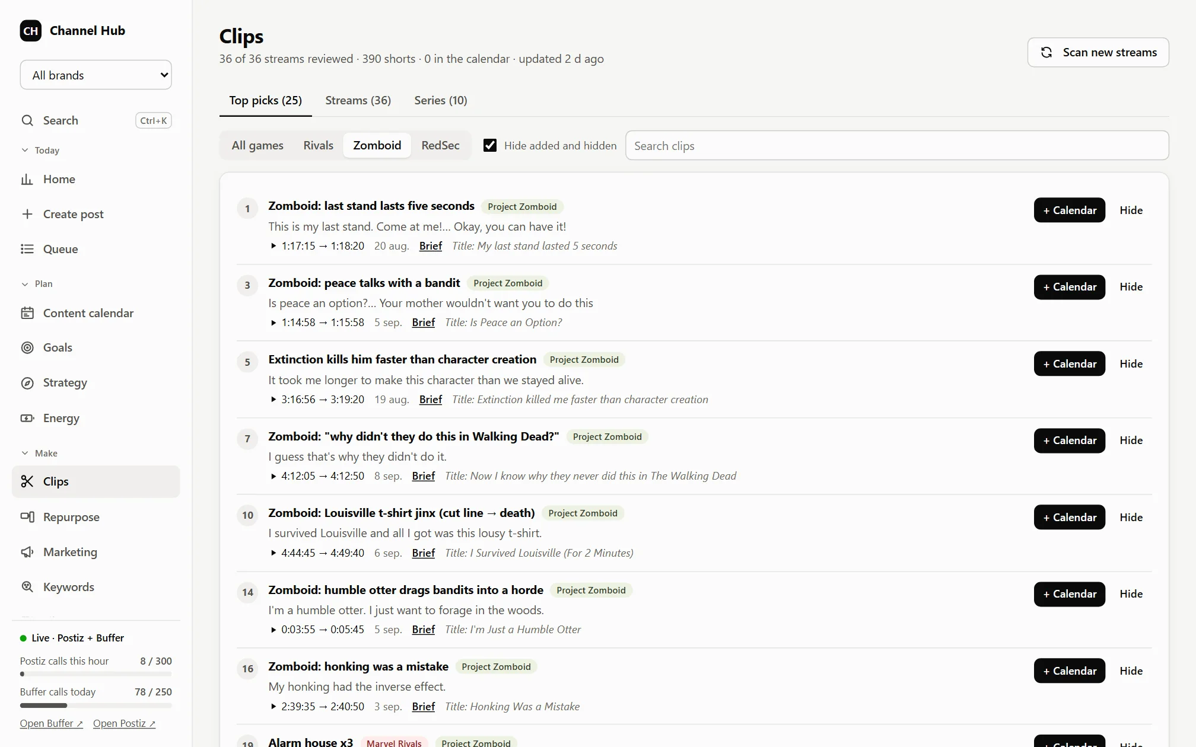This screenshot has width=1196, height=747.
Task: Add 'last stand lasts five seconds' to Calendar
Action: tap(1070, 210)
